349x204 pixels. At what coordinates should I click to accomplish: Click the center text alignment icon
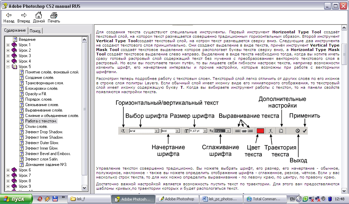(244, 131)
